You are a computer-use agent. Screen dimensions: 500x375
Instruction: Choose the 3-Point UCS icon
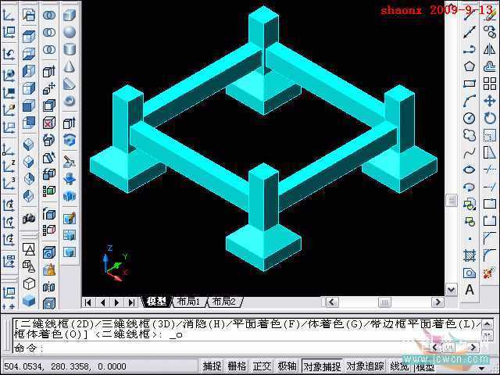pos(9,184)
